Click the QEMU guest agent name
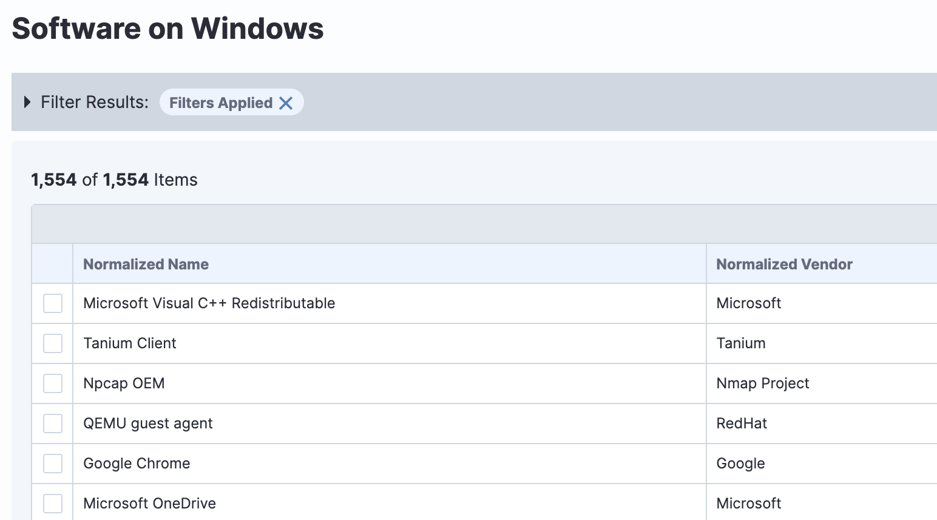This screenshot has height=520, width=937. 147,424
